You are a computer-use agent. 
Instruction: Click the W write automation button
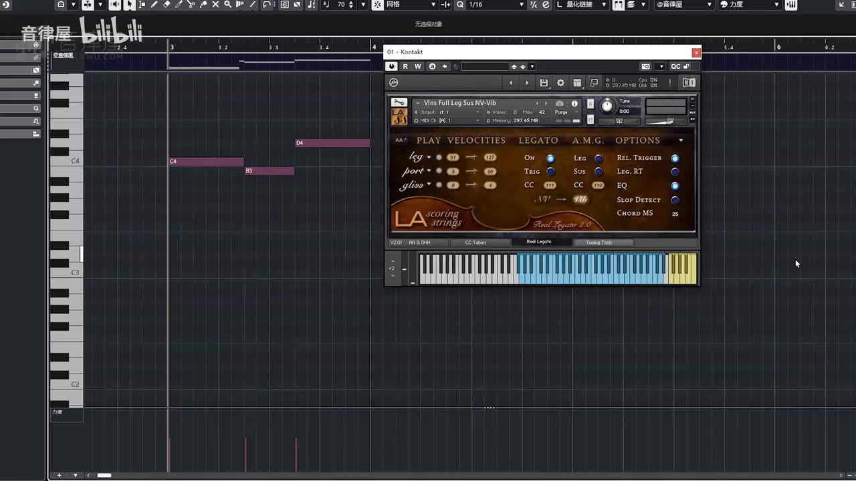click(418, 66)
